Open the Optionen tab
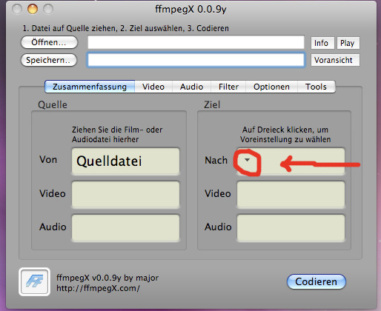This screenshot has width=381, height=311. click(x=271, y=87)
